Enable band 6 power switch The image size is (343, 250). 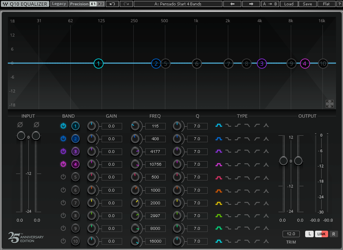click(63, 190)
